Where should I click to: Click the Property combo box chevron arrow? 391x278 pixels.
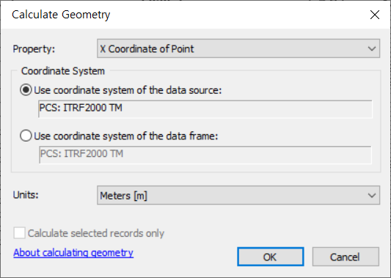pos(372,48)
